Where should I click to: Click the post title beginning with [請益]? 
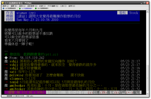pos(49,16)
